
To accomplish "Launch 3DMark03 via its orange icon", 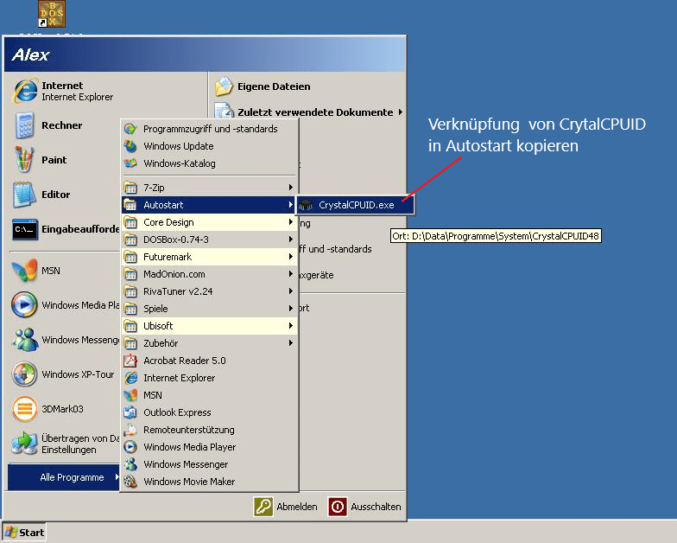I will pyautogui.click(x=24, y=409).
